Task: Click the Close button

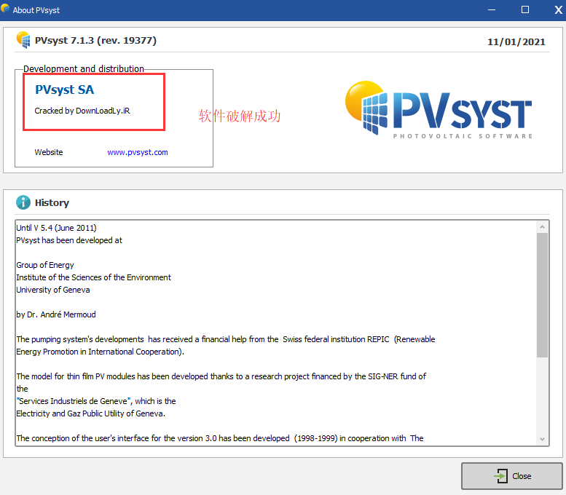Action: point(511,476)
